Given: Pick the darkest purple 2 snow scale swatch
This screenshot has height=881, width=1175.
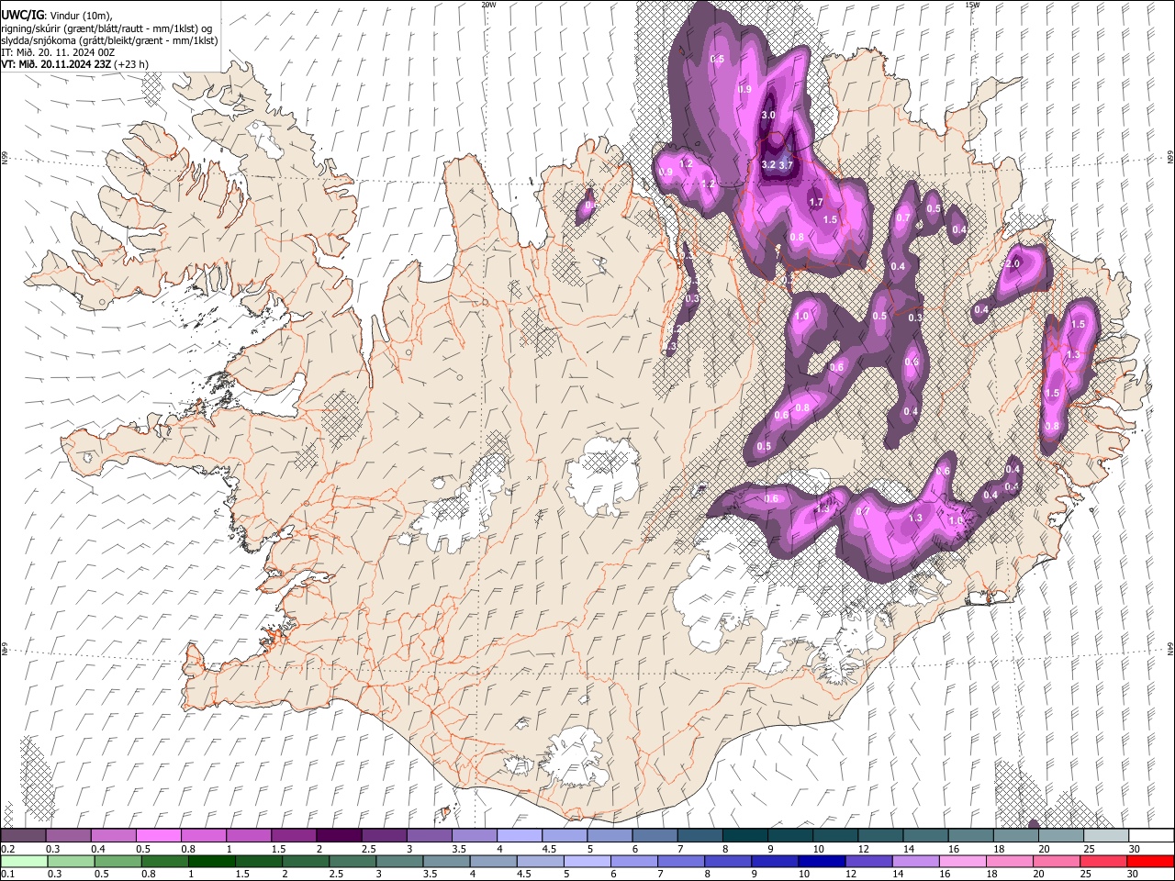Looking at the screenshot, I should 338,836.
